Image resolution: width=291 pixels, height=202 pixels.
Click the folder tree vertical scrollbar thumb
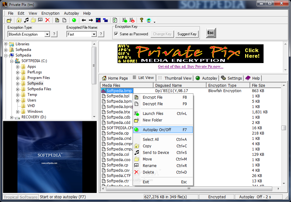(x=94, y=66)
